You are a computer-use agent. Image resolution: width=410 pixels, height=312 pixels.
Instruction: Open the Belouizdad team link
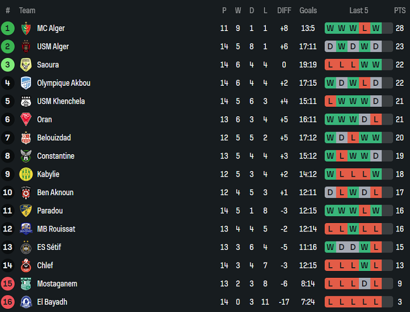point(54,138)
